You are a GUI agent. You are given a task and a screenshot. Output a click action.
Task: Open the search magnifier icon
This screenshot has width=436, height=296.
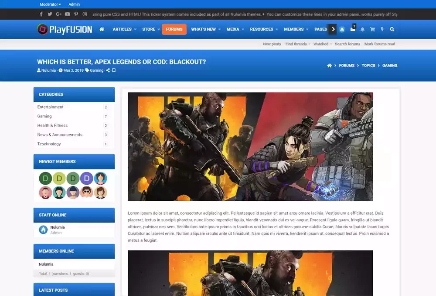click(x=392, y=29)
